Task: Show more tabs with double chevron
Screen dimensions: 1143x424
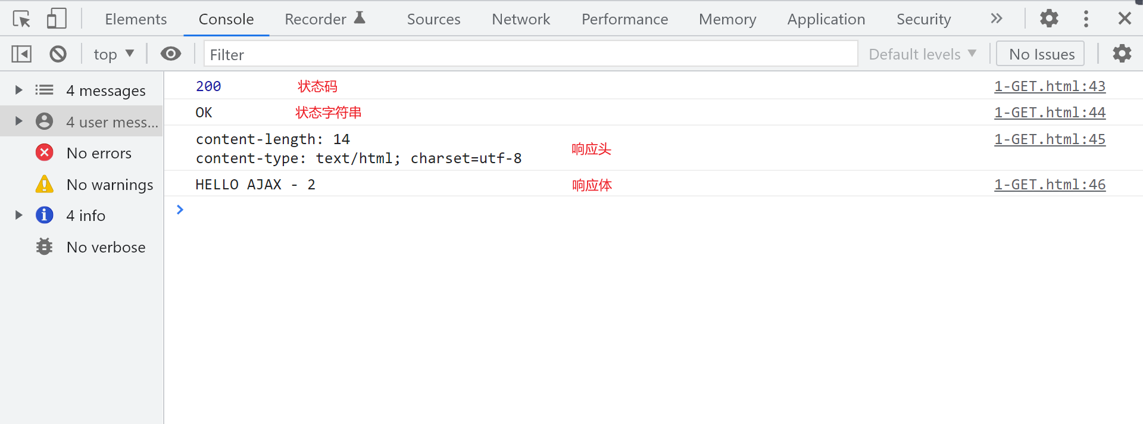Action: pos(997,19)
